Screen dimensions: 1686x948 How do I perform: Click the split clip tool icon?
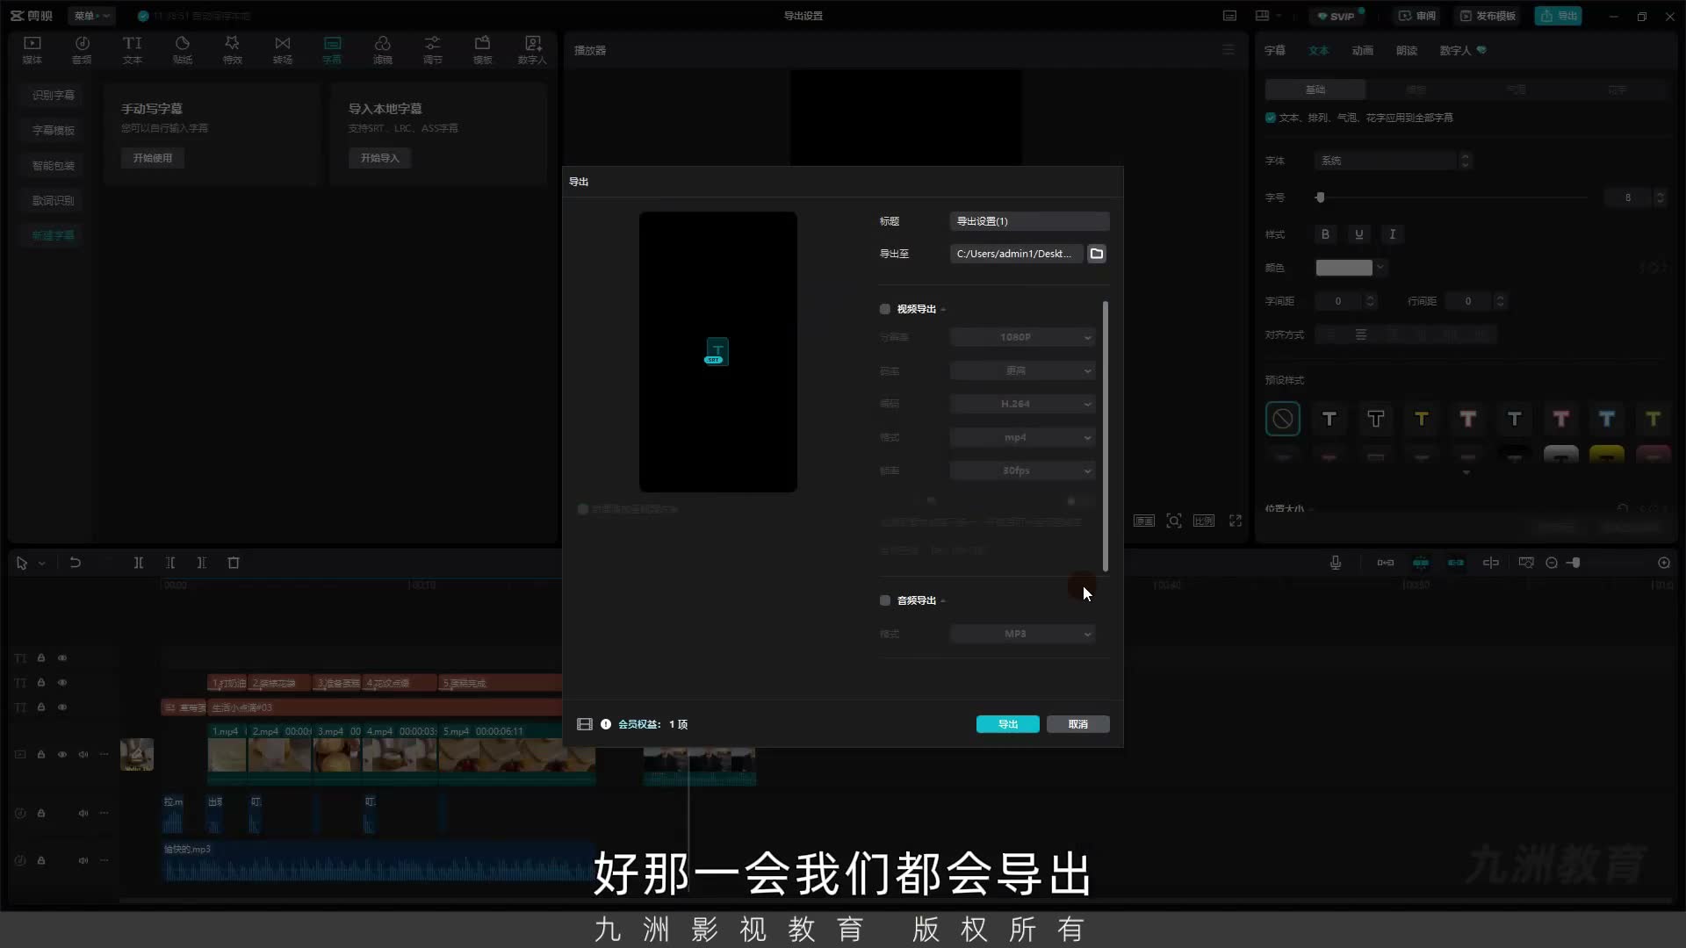(x=139, y=563)
